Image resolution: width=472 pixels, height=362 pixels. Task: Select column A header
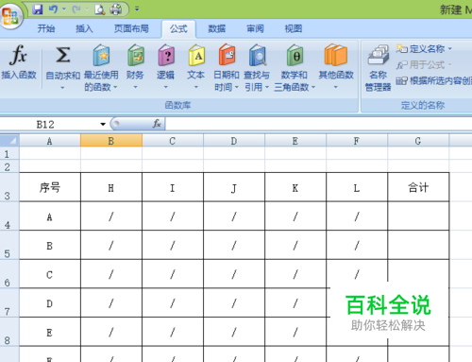[50, 141]
